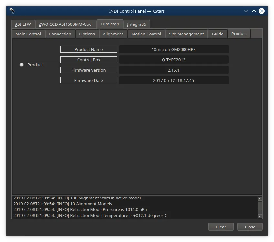Switch to the Alignment tab

point(113,34)
